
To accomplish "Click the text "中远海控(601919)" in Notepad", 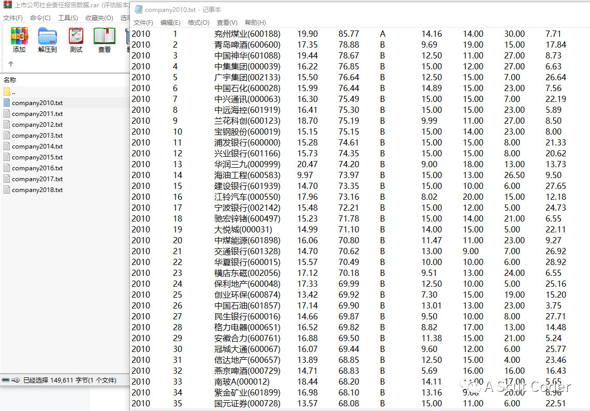I will 247,110.
